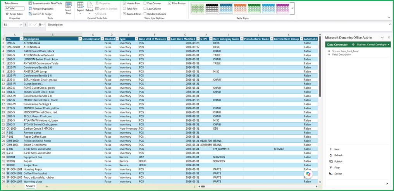Click the next sheet navigation arrow
Viewport: 394px width, 191px height.
pos(14,186)
